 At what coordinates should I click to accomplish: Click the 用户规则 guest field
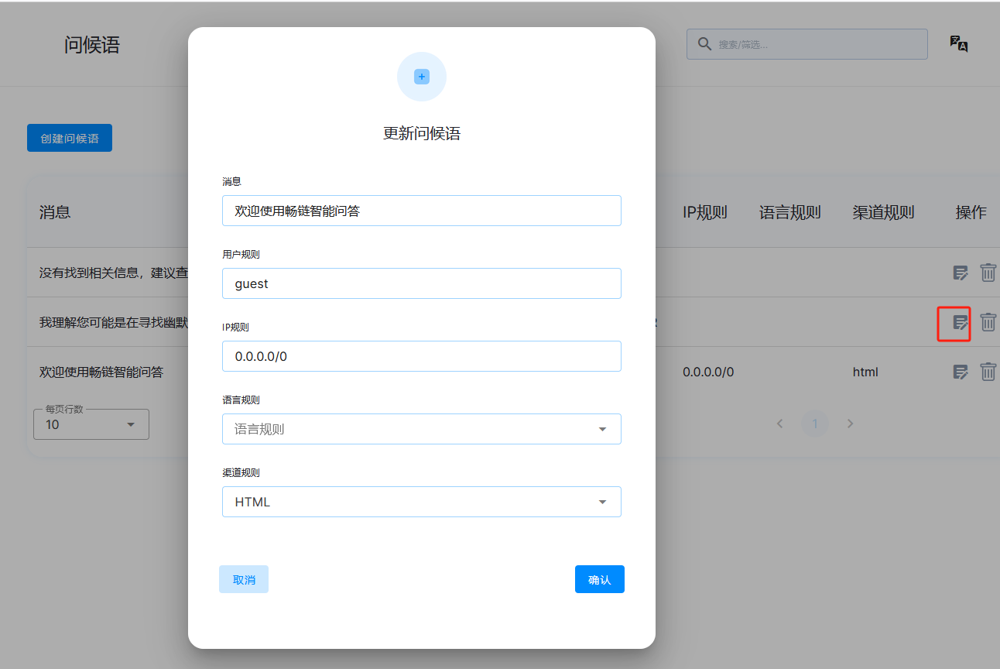point(421,283)
